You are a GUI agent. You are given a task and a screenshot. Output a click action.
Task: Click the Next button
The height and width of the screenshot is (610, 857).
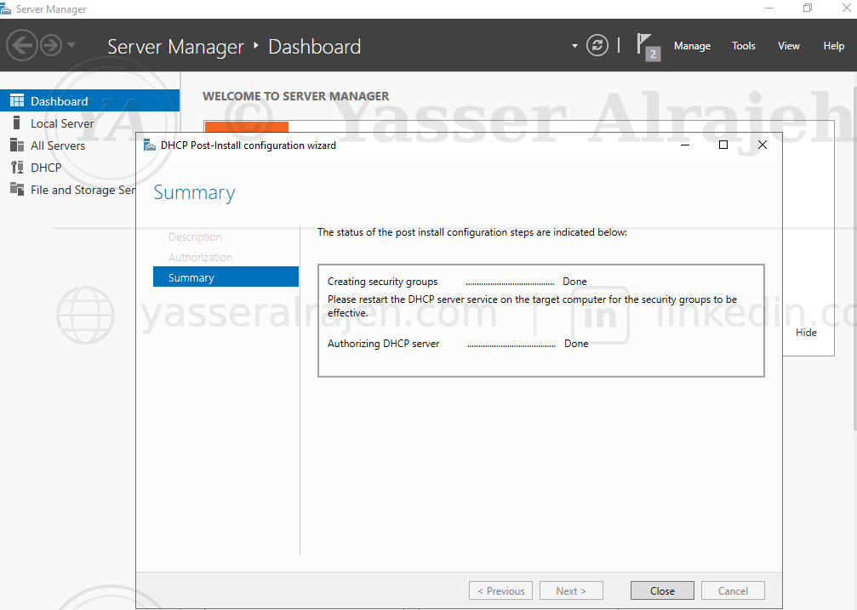tap(571, 591)
